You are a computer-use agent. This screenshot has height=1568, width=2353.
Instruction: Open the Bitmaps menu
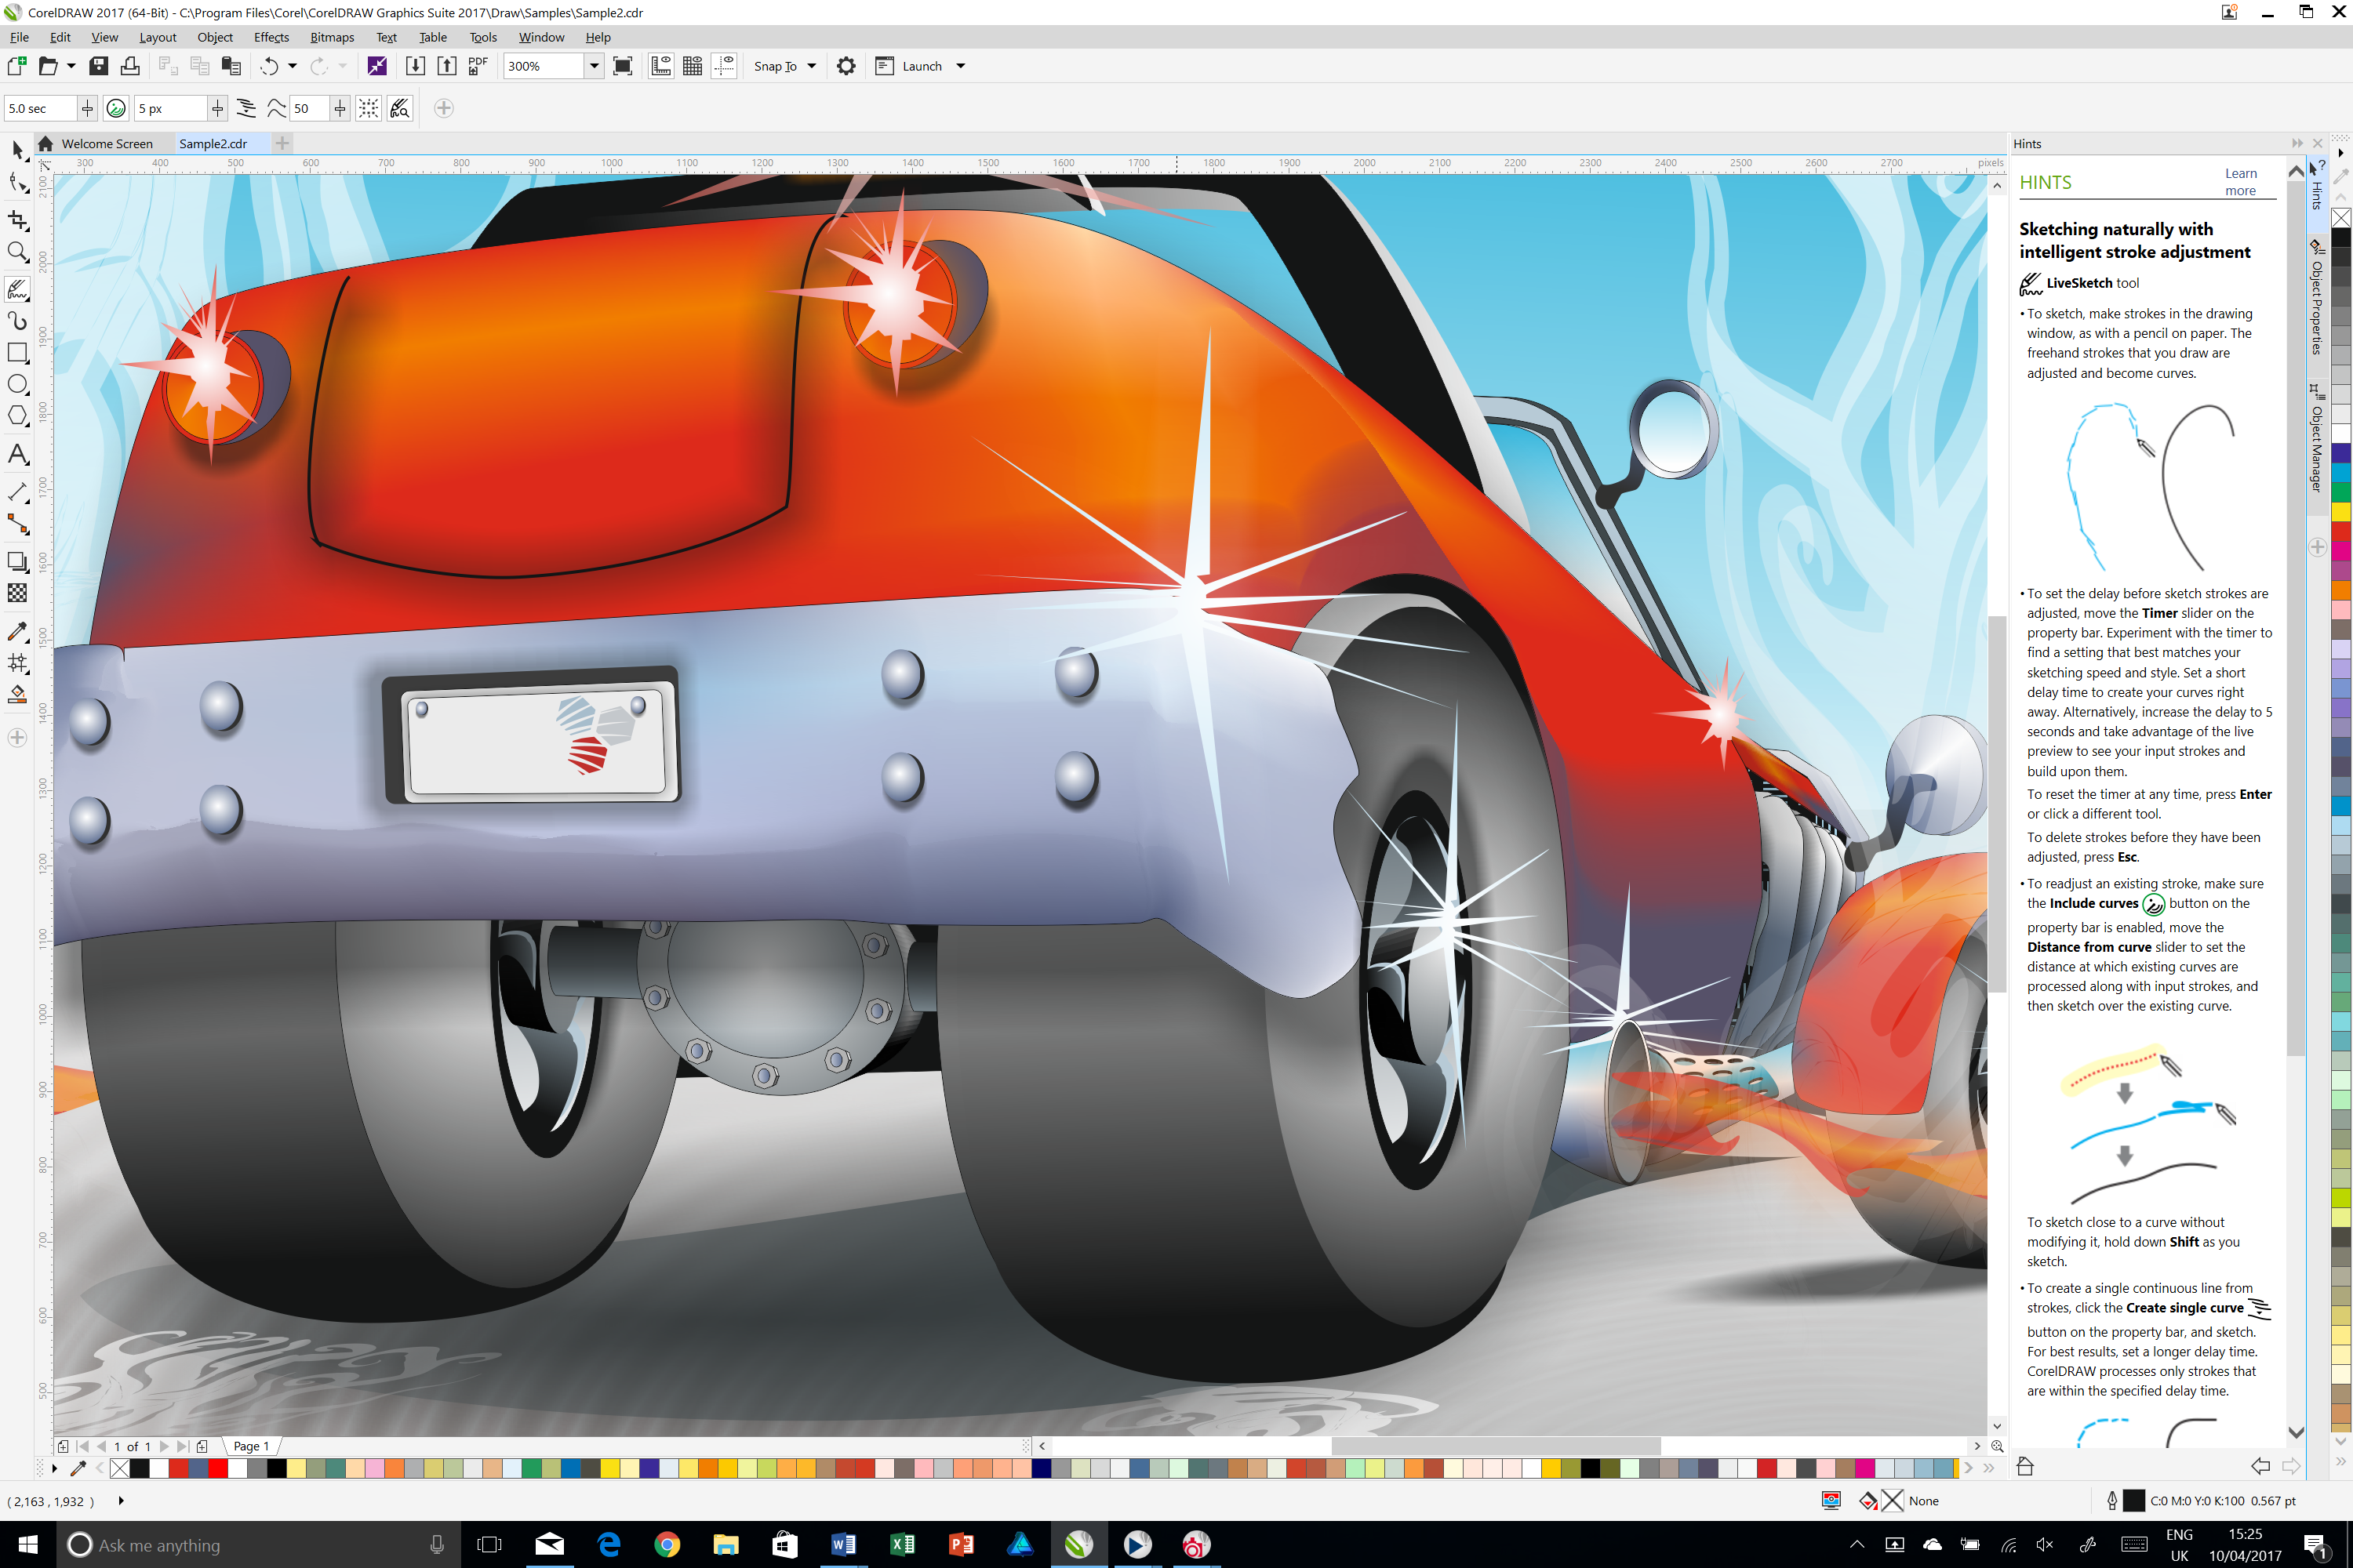click(x=332, y=37)
